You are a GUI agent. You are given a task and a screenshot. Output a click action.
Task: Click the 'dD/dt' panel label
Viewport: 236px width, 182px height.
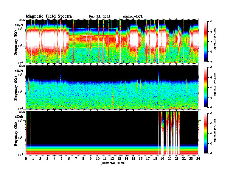click(19, 71)
